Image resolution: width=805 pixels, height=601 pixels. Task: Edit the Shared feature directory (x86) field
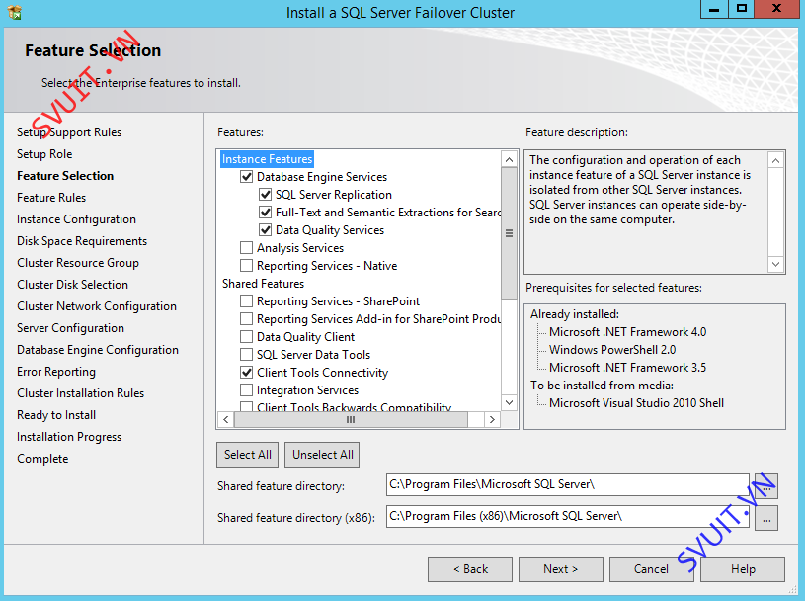pos(568,516)
